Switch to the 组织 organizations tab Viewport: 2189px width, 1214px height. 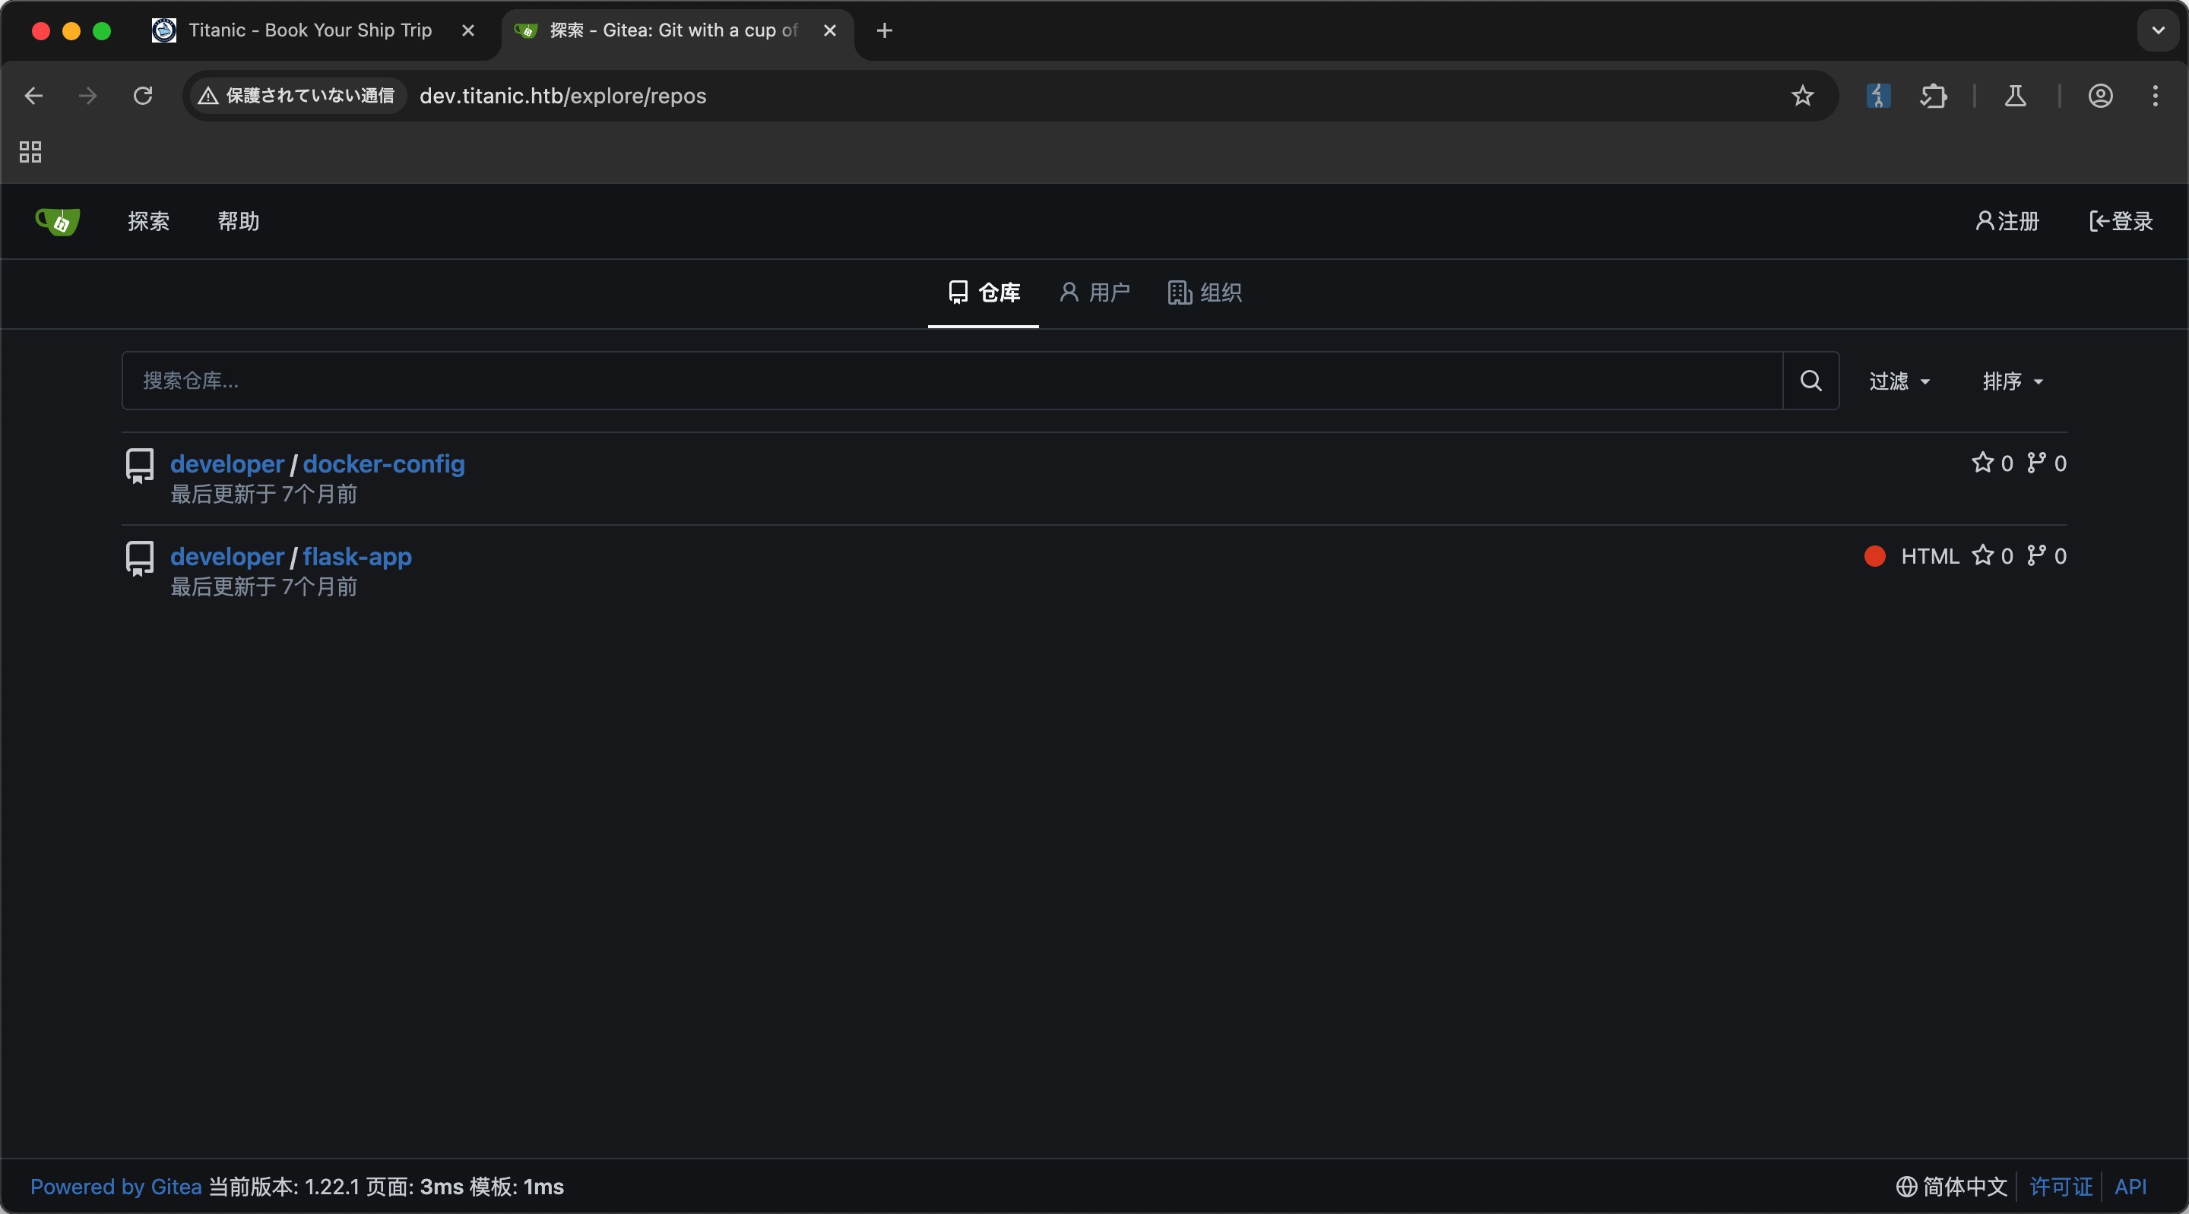click(x=1205, y=293)
